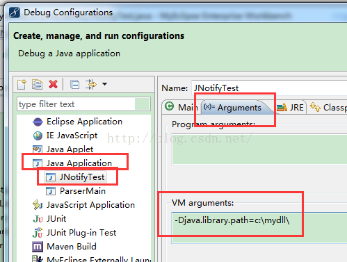Switch to the Classpath tab
The image size is (347, 262).
click(x=328, y=107)
